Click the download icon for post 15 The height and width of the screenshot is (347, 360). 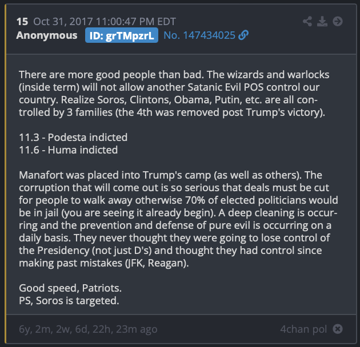[x=322, y=21]
